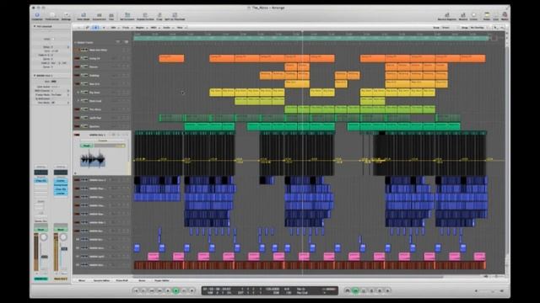
Task: Open the secondary tool menu at far right
Action: 502,28
